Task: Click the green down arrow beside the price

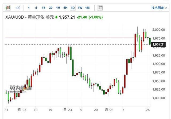Action: [x=56, y=17]
